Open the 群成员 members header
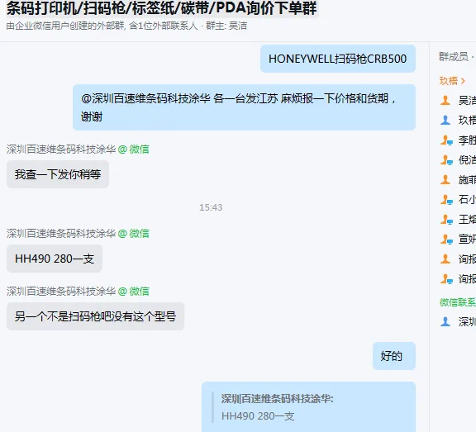Image resolution: width=476 pixels, height=432 pixels. point(456,56)
